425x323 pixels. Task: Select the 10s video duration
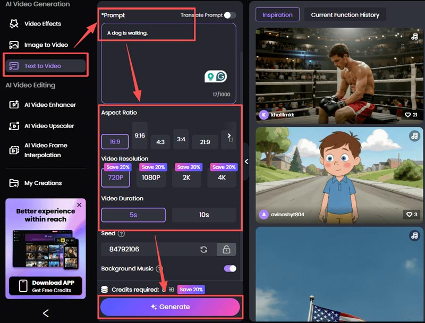(204, 215)
